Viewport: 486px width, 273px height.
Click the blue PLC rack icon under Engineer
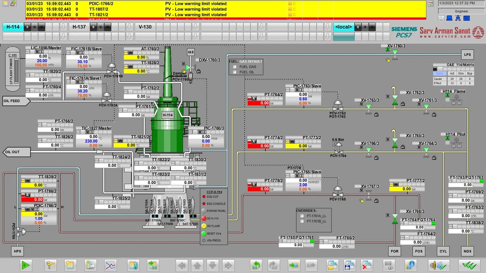coord(467,18)
